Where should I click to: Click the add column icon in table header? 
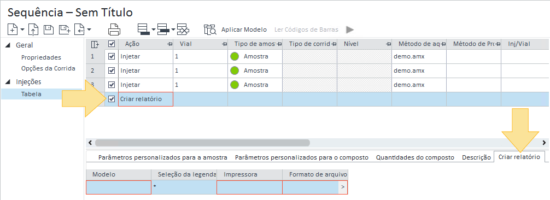click(x=95, y=44)
